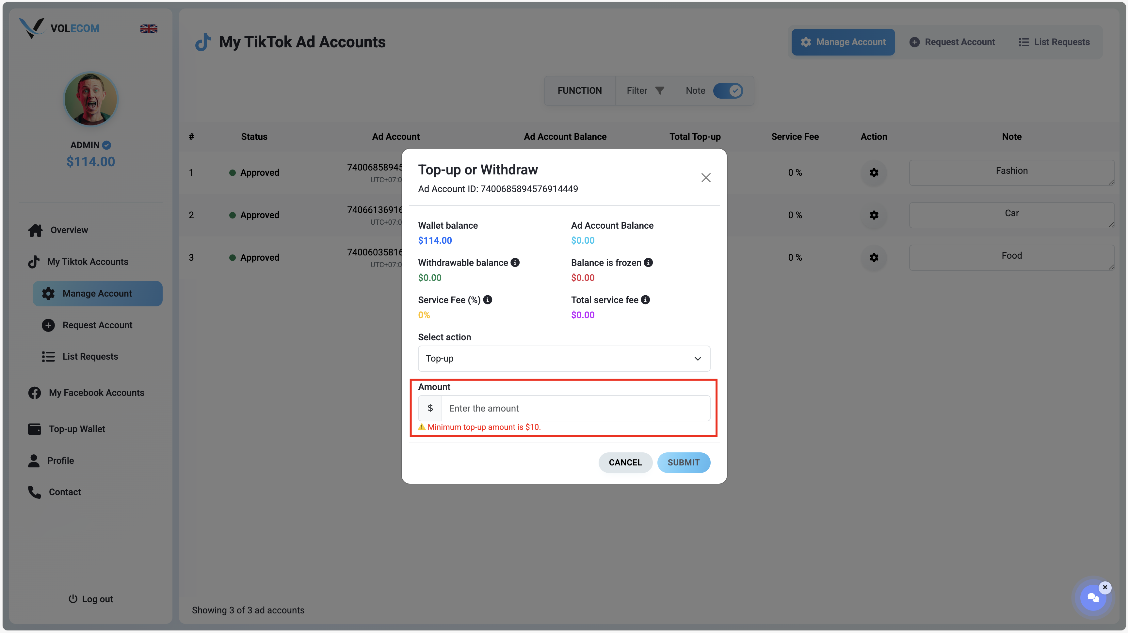Viewport: 1128px width, 633px height.
Task: Click the top Manage Account tab
Action: [x=843, y=42]
